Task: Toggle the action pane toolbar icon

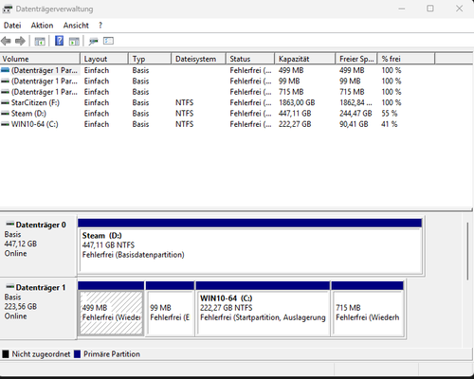Action: point(74,41)
